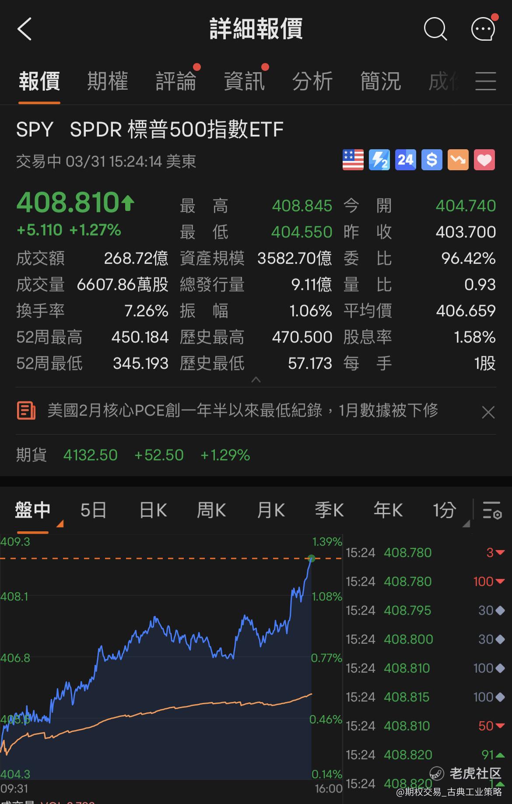Select the 5日 chart tab
512x804 pixels.
click(93, 510)
